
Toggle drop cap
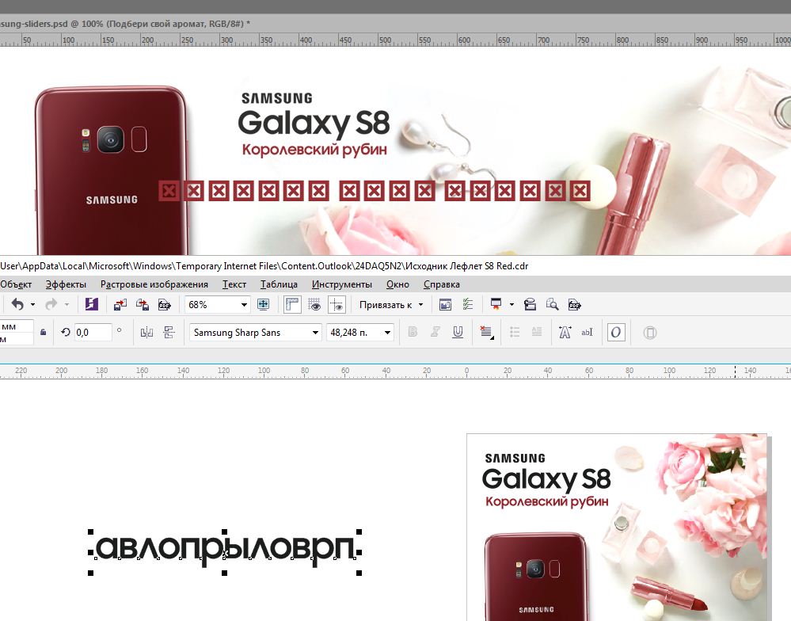(x=537, y=332)
